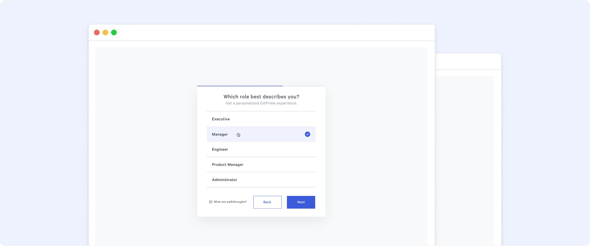Click the unfilled gray part of progress bar

[x=304, y=86]
